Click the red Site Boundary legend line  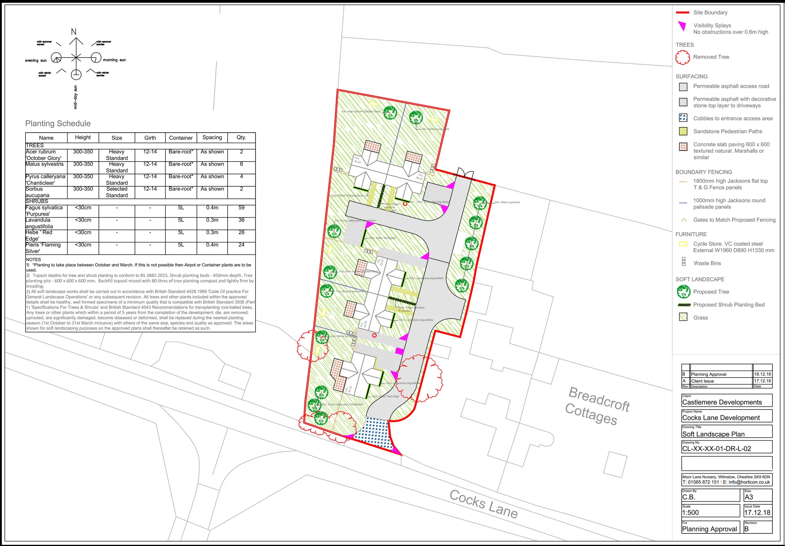point(682,13)
